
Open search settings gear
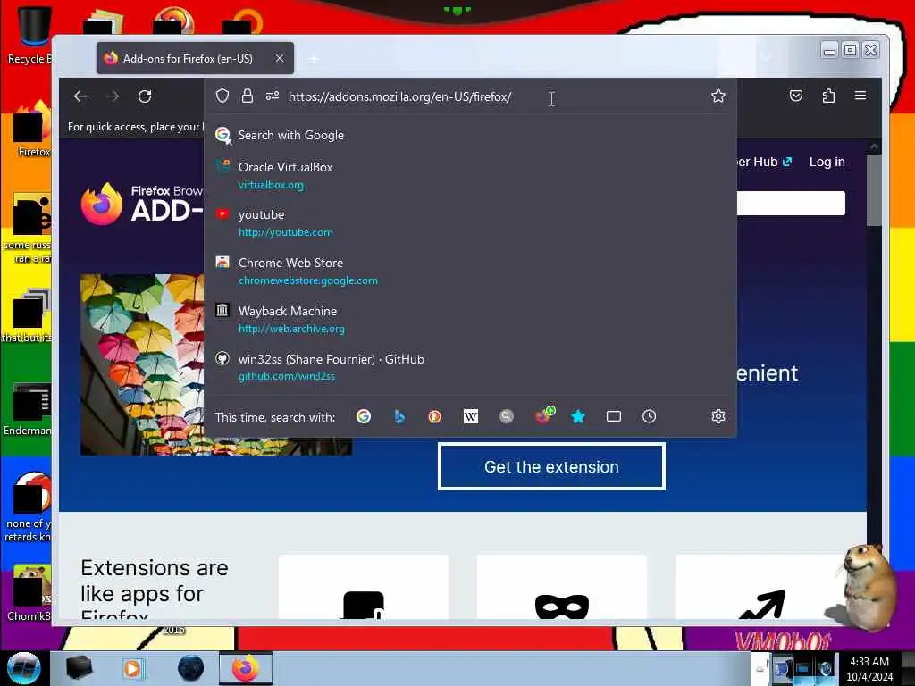point(718,416)
